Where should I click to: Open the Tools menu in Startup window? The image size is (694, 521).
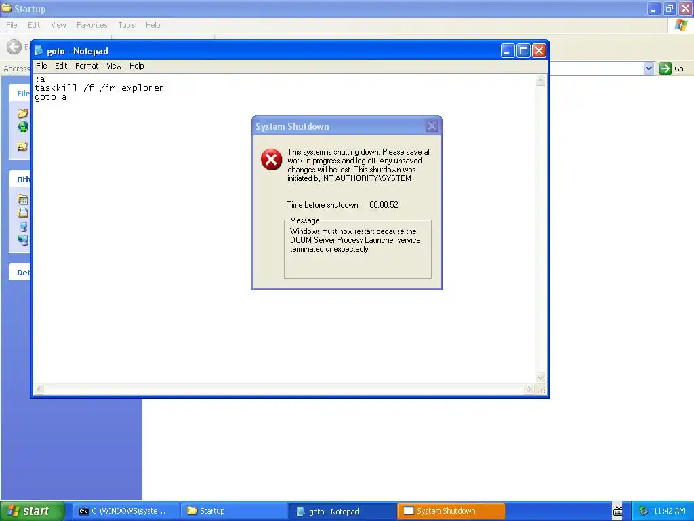click(x=127, y=25)
